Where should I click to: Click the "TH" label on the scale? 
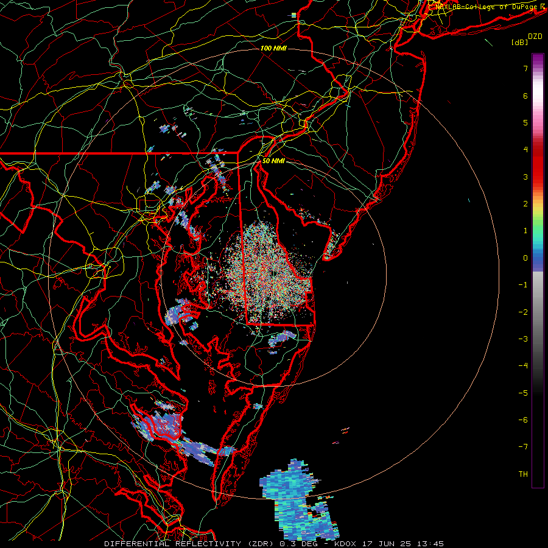point(523,474)
